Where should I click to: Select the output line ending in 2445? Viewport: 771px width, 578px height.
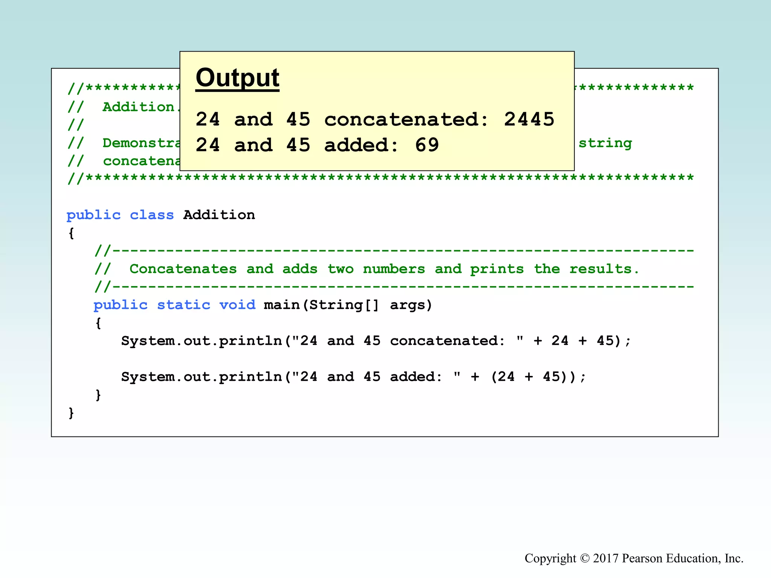tap(375, 119)
